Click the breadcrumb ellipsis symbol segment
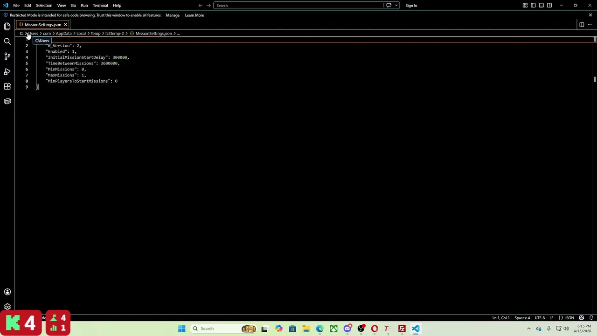Image resolution: width=597 pixels, height=336 pixels. tap(178, 33)
